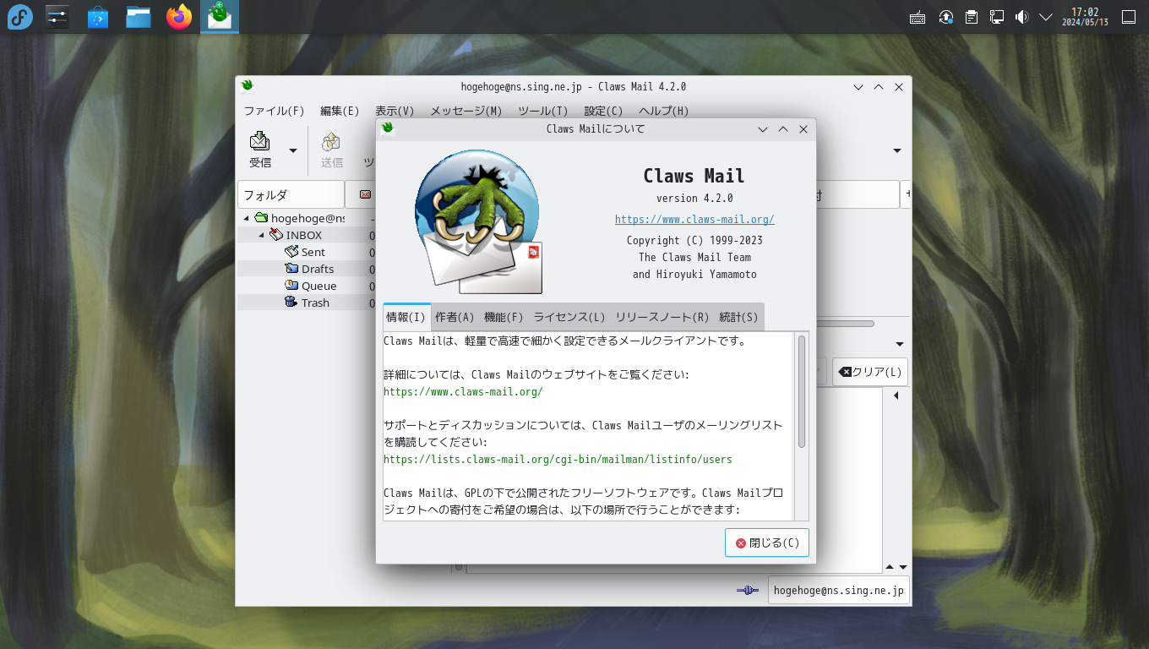1149x649 pixels.
Task: Click the 閉じる(C) button
Action: pyautogui.click(x=767, y=543)
